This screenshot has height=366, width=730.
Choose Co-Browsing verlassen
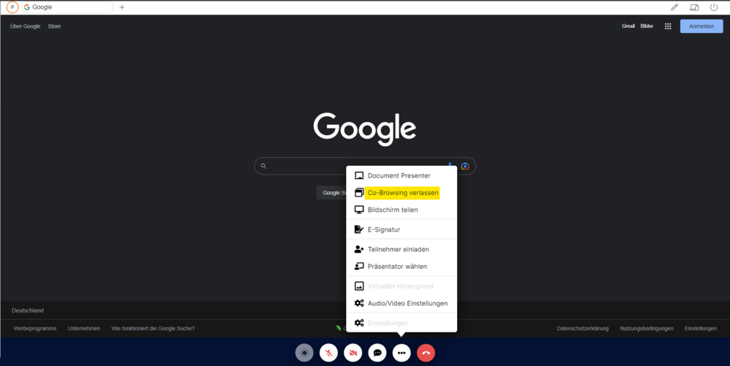pos(401,193)
